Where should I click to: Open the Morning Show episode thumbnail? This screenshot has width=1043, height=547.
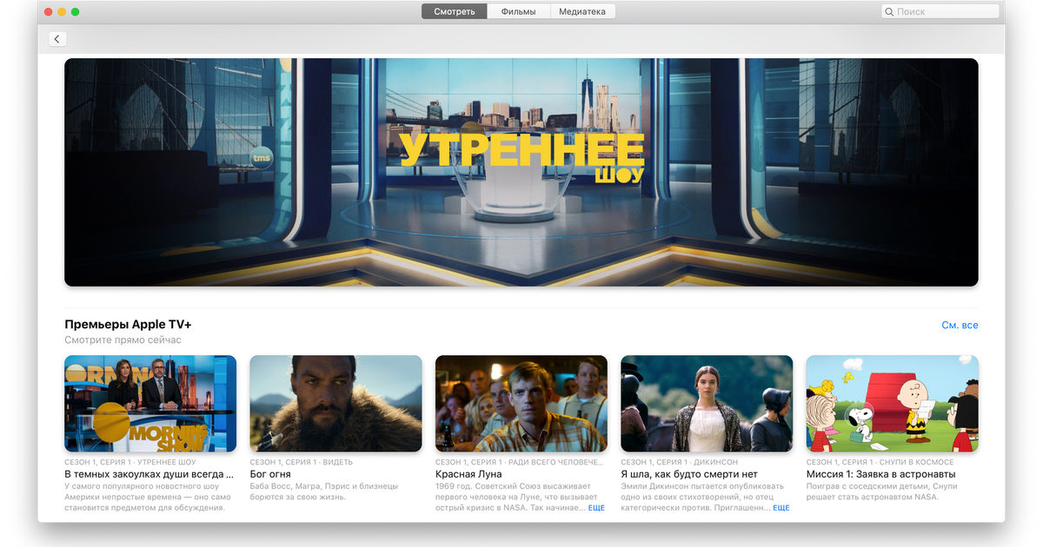coord(150,404)
